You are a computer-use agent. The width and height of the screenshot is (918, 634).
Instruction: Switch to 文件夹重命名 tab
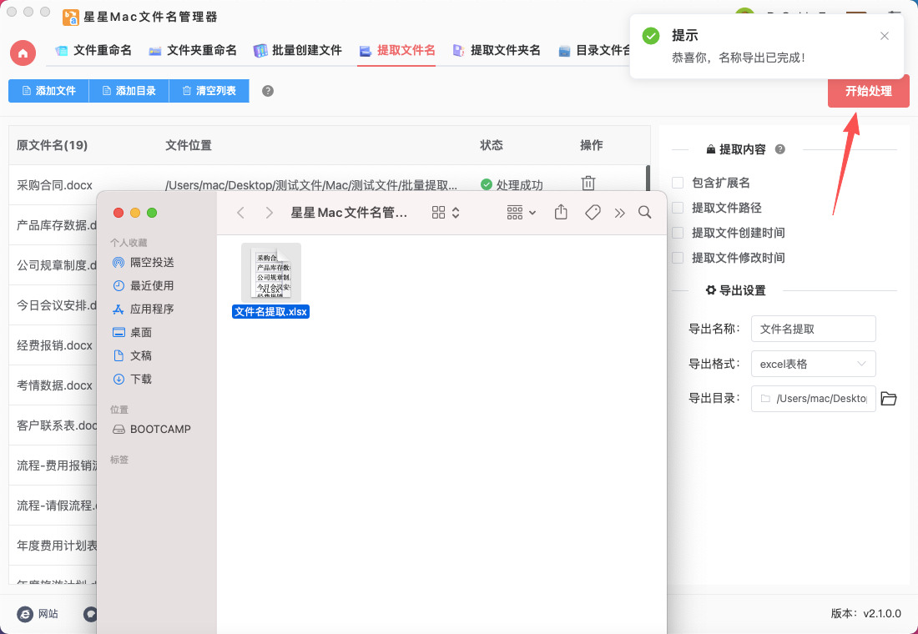point(193,51)
